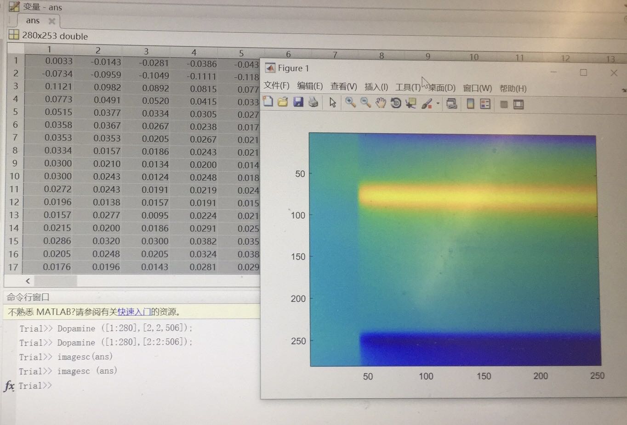Activate the Zoom In magnifier tool
627x425 pixels.
point(350,102)
